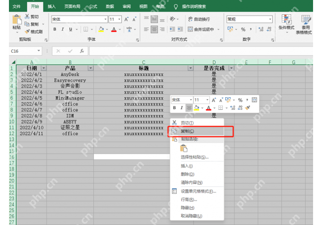Toggle ribbon Middle Align button

[154, 19]
